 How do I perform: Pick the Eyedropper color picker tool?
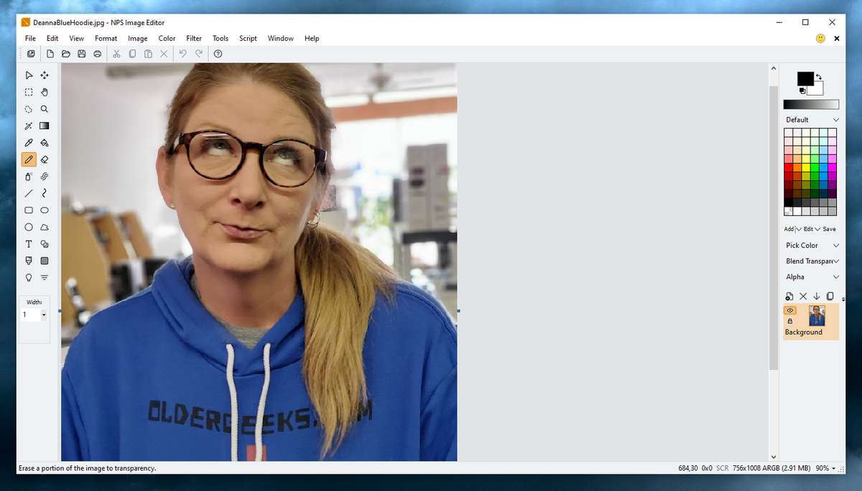click(x=29, y=143)
